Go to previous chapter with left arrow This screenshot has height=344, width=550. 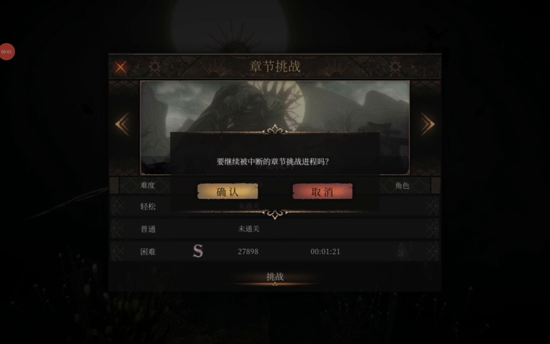coord(122,124)
